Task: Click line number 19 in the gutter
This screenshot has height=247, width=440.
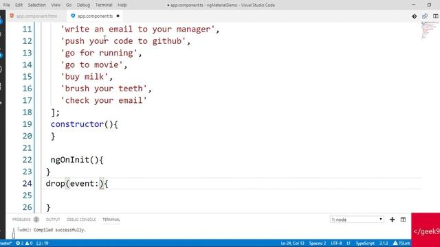Action: pyautogui.click(x=27, y=124)
